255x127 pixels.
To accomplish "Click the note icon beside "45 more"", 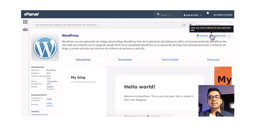I will [x=54, y=89].
